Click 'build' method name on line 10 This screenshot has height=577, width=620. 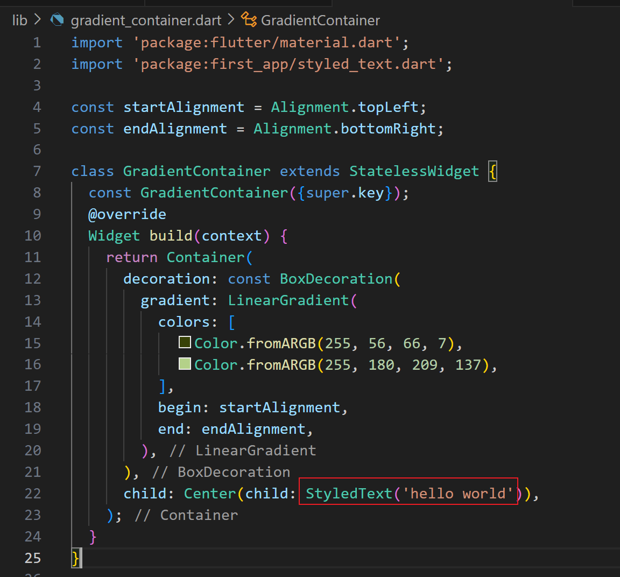pos(171,236)
